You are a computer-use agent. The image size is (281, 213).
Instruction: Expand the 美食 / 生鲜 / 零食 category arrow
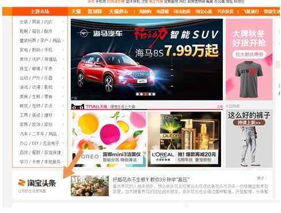63,96
